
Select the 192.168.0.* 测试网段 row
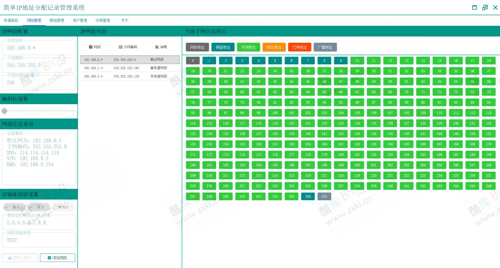pyautogui.click(x=130, y=60)
